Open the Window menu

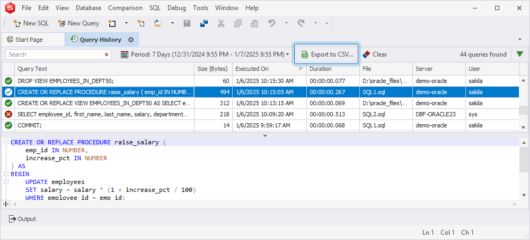[x=227, y=8]
